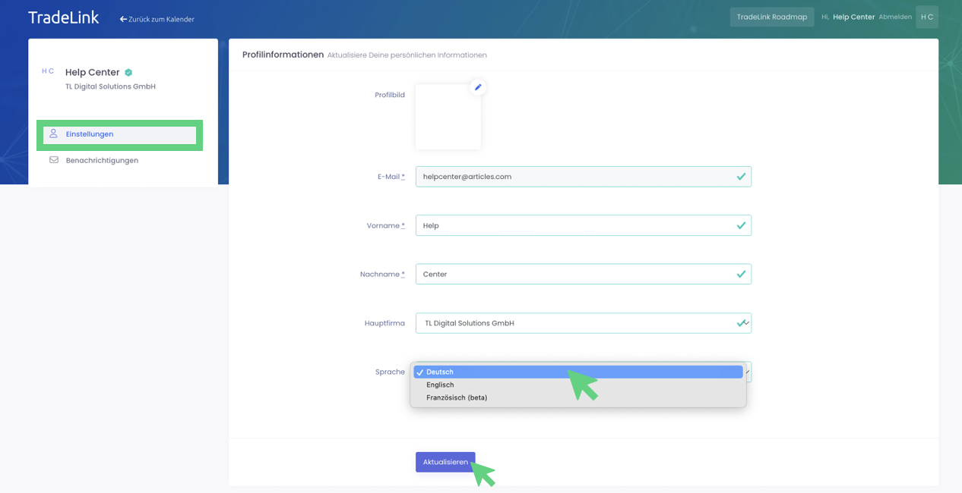Click the Abmelden logout link

pos(894,17)
